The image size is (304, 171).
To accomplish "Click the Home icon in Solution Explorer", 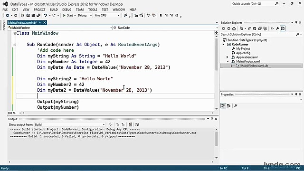I will coord(234,28).
